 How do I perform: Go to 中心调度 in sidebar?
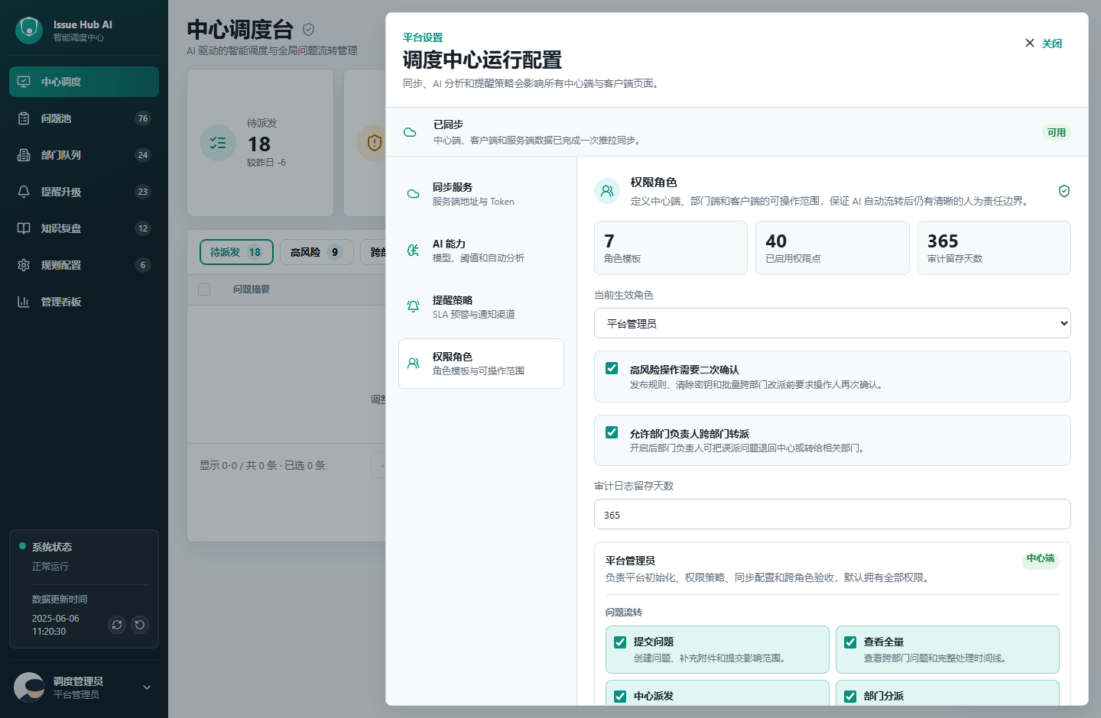pyautogui.click(x=84, y=82)
